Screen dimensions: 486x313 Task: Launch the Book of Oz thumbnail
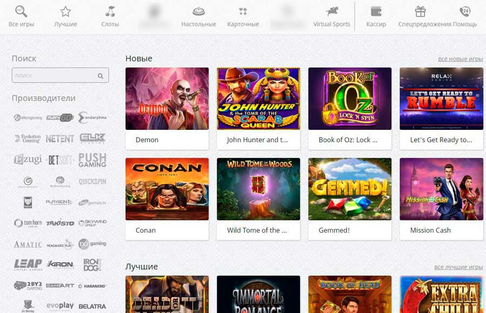coord(350,99)
